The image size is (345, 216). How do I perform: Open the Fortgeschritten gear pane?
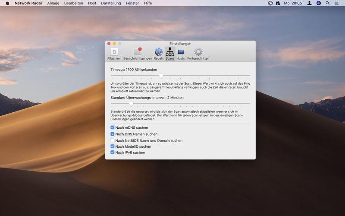[x=198, y=54]
